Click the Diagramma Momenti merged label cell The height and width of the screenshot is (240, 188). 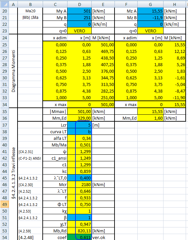click(x=13, y=71)
